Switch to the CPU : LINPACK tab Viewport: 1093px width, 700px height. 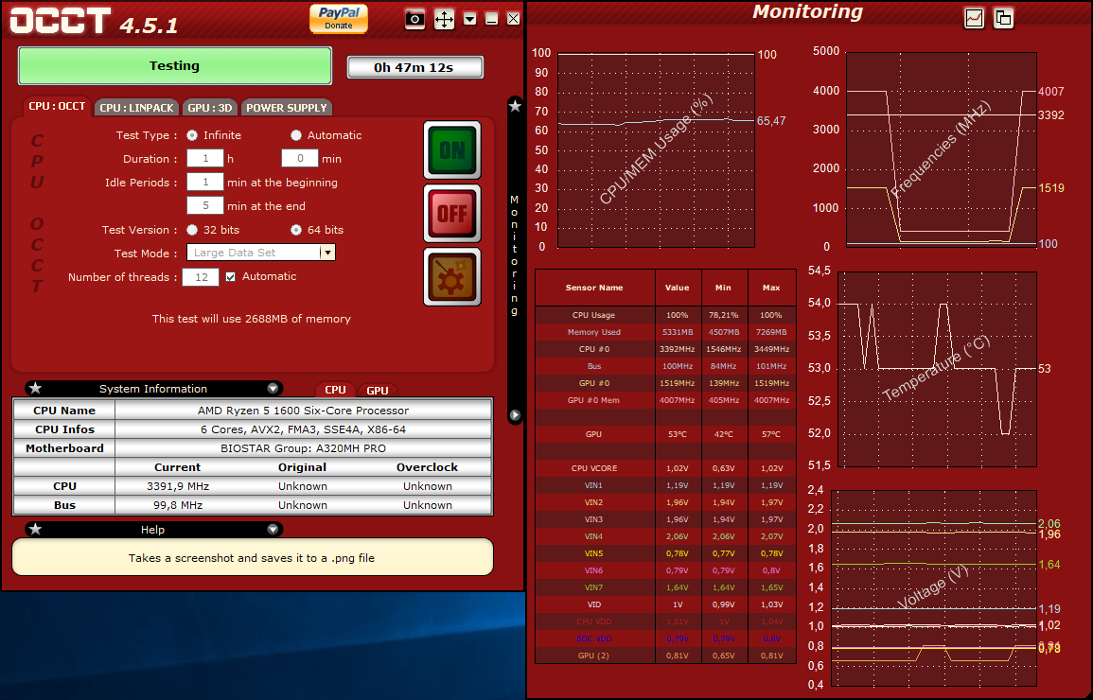tap(136, 107)
